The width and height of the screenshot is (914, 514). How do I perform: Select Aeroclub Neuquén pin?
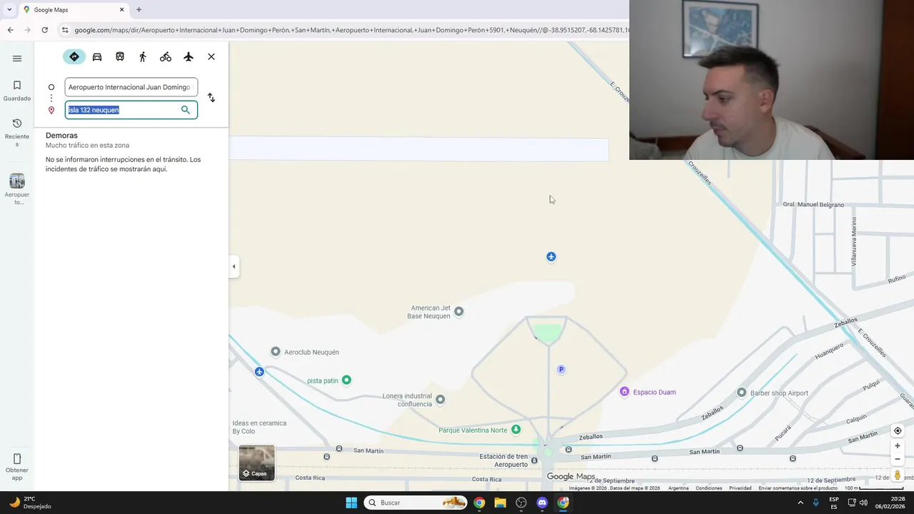click(276, 352)
